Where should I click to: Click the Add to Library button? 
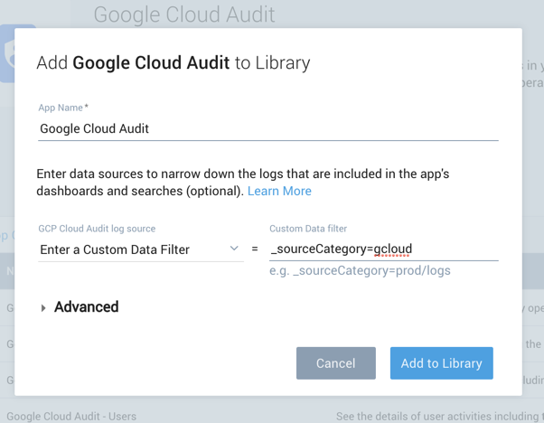coord(441,363)
